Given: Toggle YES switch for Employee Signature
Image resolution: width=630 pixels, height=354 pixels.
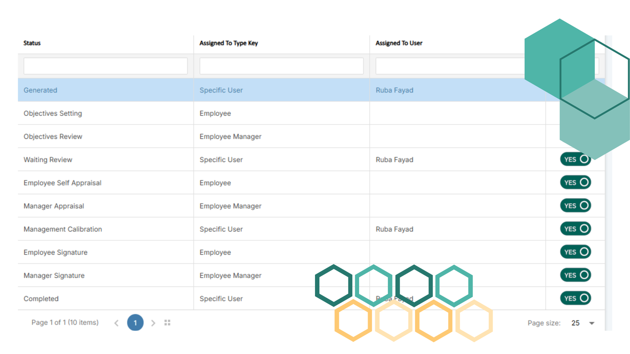Looking at the screenshot, I should click(575, 252).
